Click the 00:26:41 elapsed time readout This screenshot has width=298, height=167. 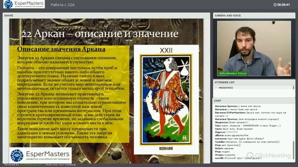(284, 5)
